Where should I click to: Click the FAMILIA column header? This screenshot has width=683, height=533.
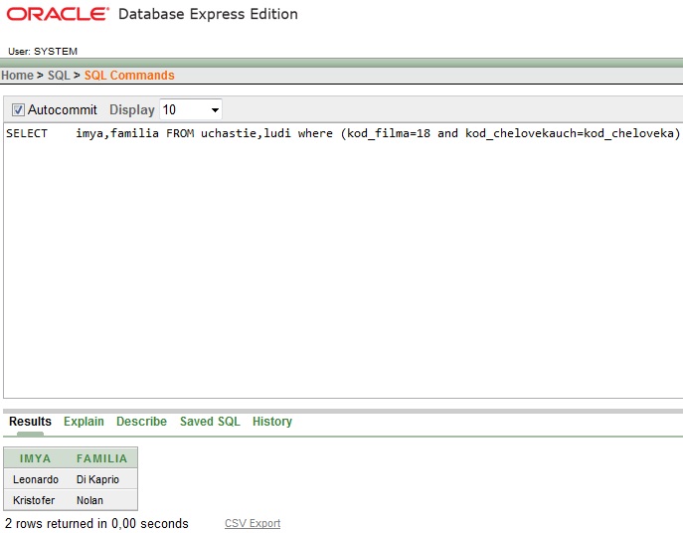pos(102,458)
